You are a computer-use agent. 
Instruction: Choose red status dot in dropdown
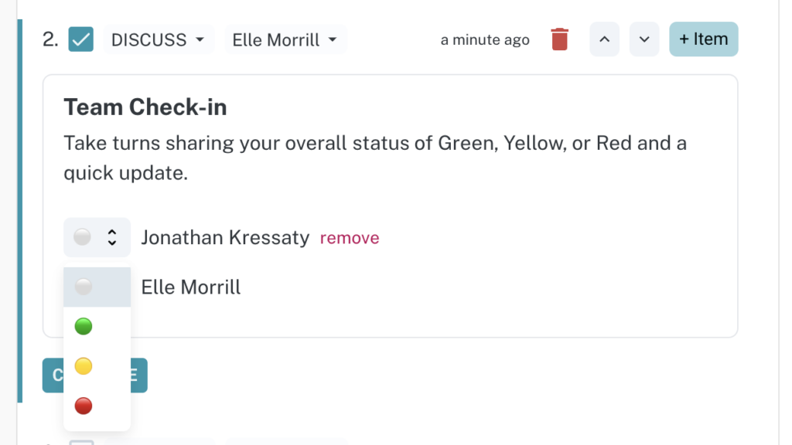pyautogui.click(x=84, y=406)
